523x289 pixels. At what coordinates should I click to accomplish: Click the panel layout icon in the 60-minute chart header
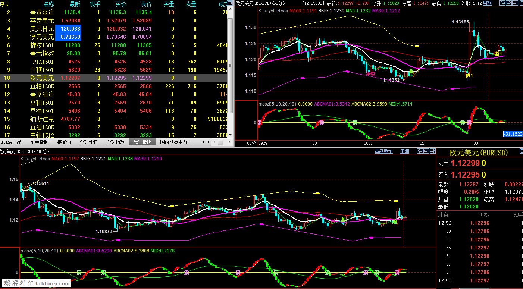515,3
